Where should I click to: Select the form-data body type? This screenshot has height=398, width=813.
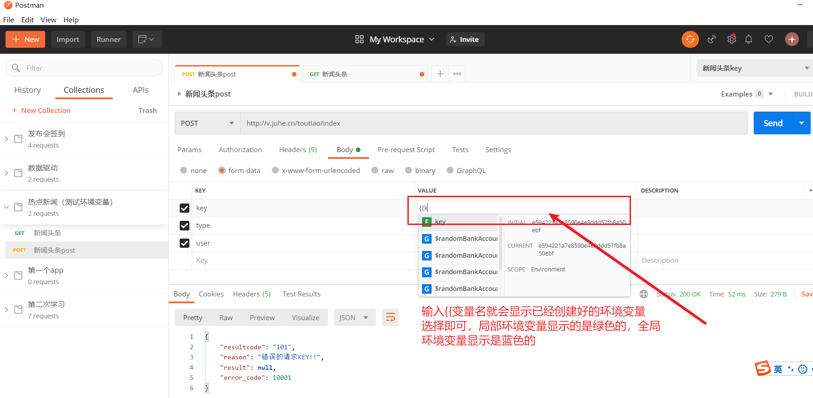222,170
